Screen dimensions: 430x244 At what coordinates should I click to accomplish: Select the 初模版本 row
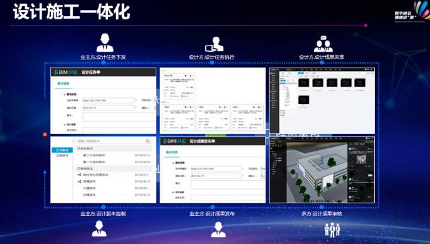tap(113, 194)
